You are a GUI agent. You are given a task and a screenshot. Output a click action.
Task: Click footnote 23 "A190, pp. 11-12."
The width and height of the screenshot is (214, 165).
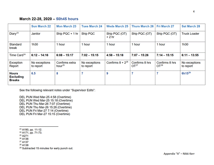point(30,129)
